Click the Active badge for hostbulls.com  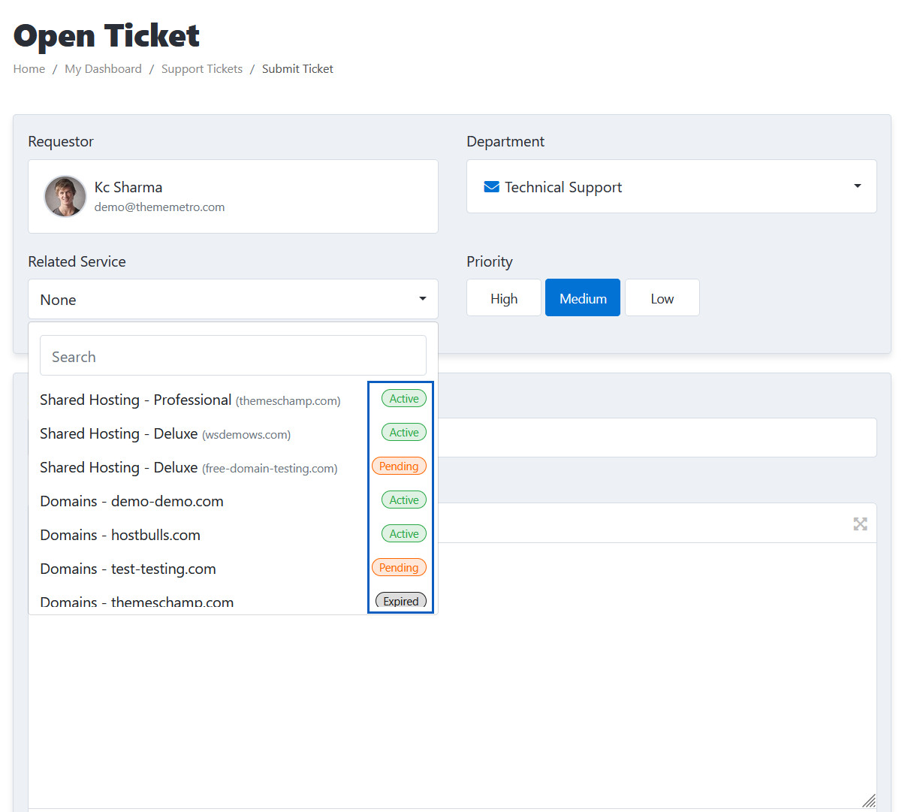404,534
